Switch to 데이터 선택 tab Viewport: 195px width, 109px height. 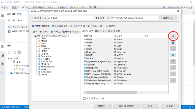(x=88, y=31)
